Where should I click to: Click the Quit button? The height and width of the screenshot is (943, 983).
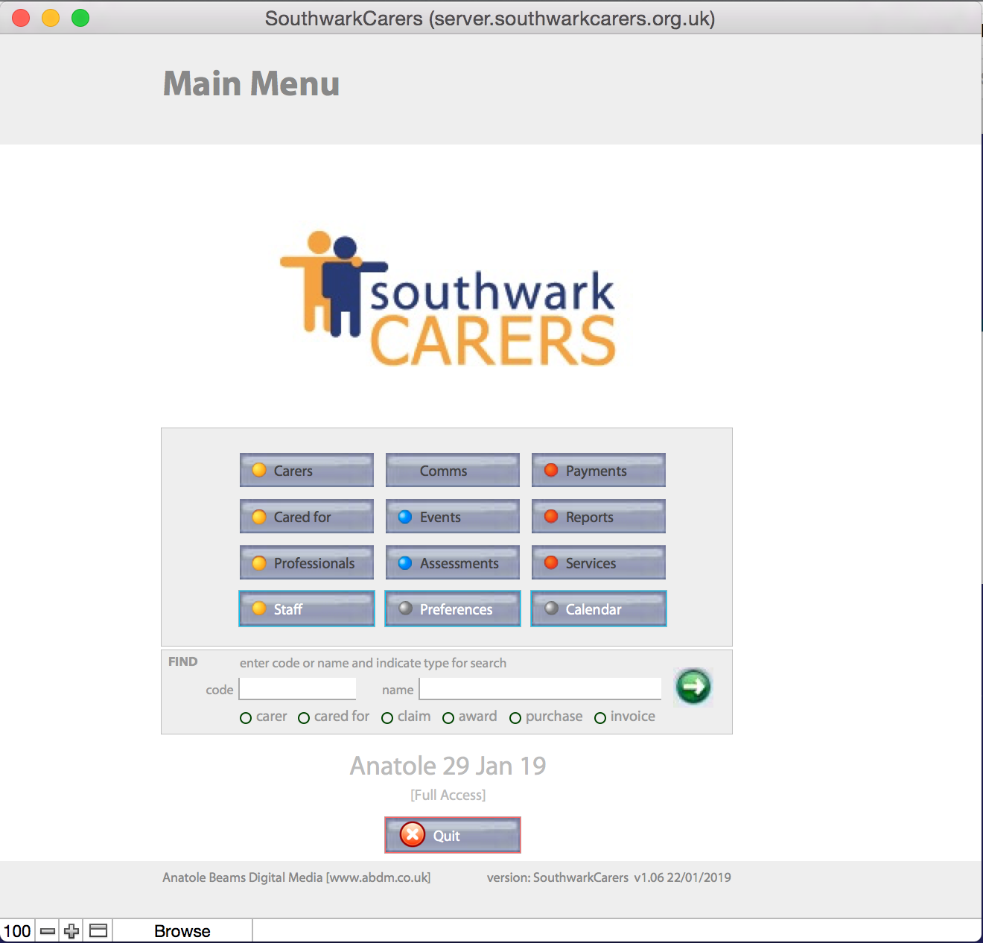click(x=453, y=835)
